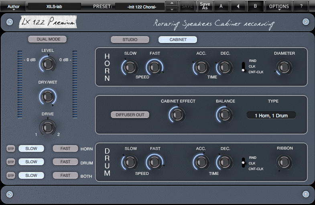The height and width of the screenshot is (205, 315).
Task: Click the Balance knob
Action: [x=225, y=115]
